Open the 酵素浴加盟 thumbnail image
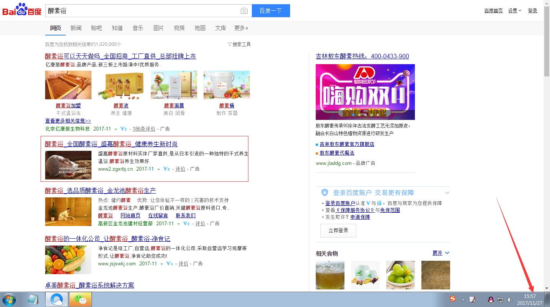Screen dimensions: 550x307 (x=69, y=85)
